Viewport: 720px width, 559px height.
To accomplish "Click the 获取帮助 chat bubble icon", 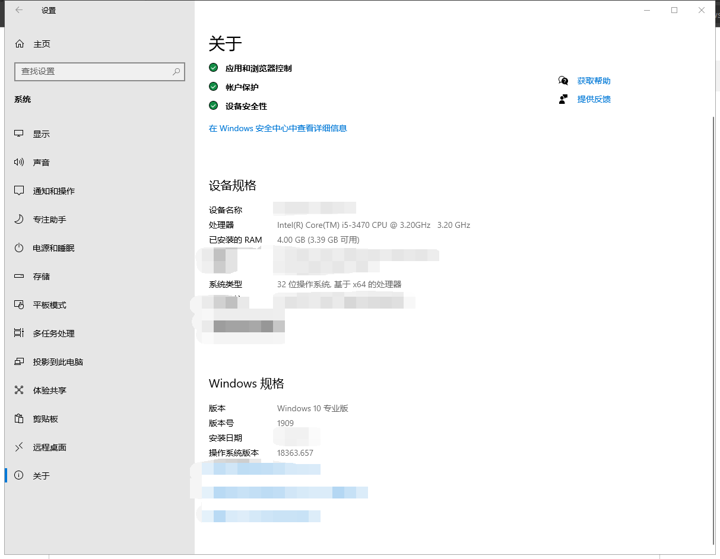I will tap(563, 81).
